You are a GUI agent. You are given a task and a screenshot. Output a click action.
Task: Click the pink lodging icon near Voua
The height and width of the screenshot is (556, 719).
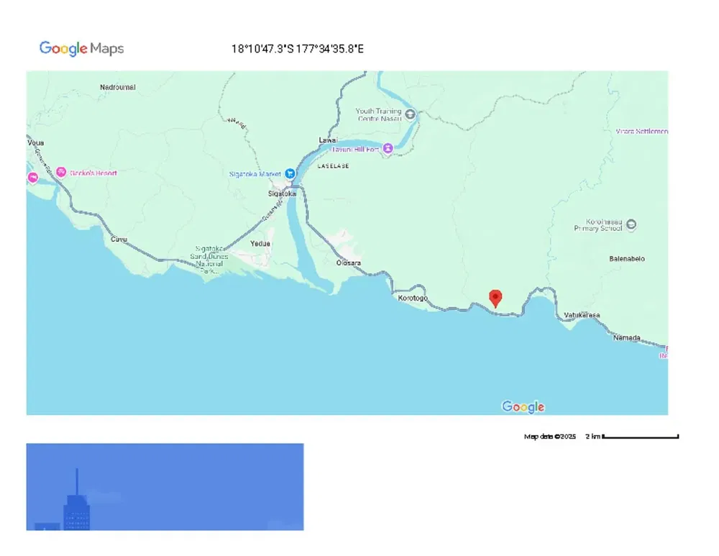coord(32,178)
